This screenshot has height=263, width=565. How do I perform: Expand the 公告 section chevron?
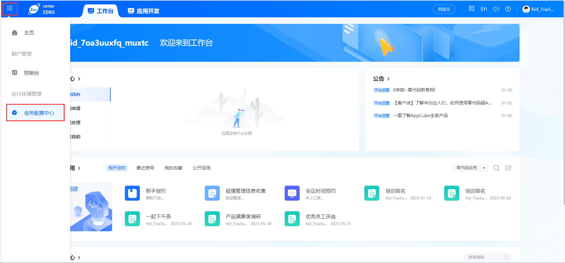pos(388,79)
